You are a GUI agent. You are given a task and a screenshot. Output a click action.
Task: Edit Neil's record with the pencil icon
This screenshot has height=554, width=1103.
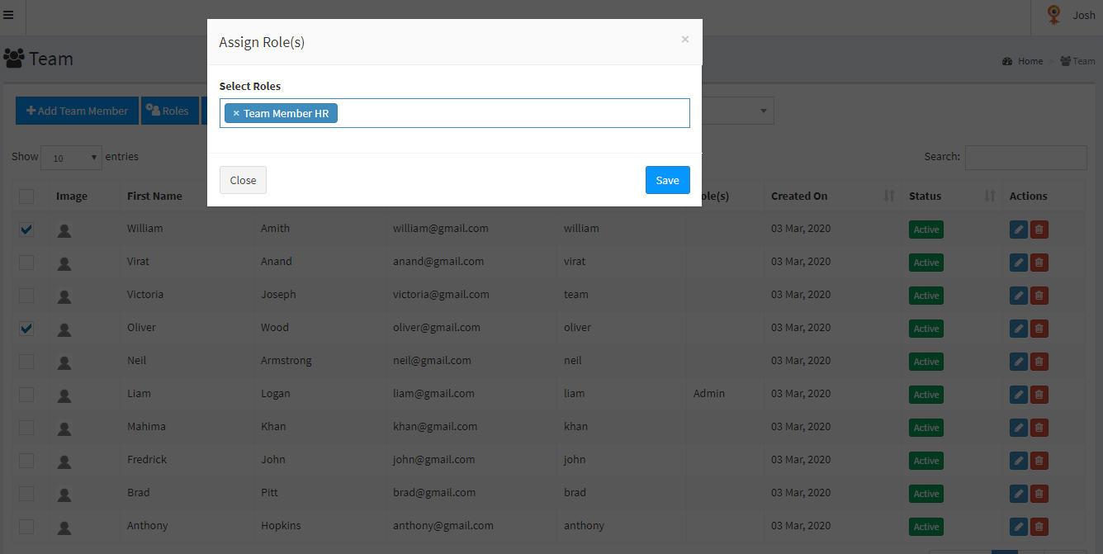pyautogui.click(x=1019, y=362)
